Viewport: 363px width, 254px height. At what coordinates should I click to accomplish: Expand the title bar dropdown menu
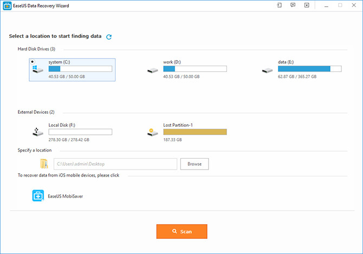[307, 5]
